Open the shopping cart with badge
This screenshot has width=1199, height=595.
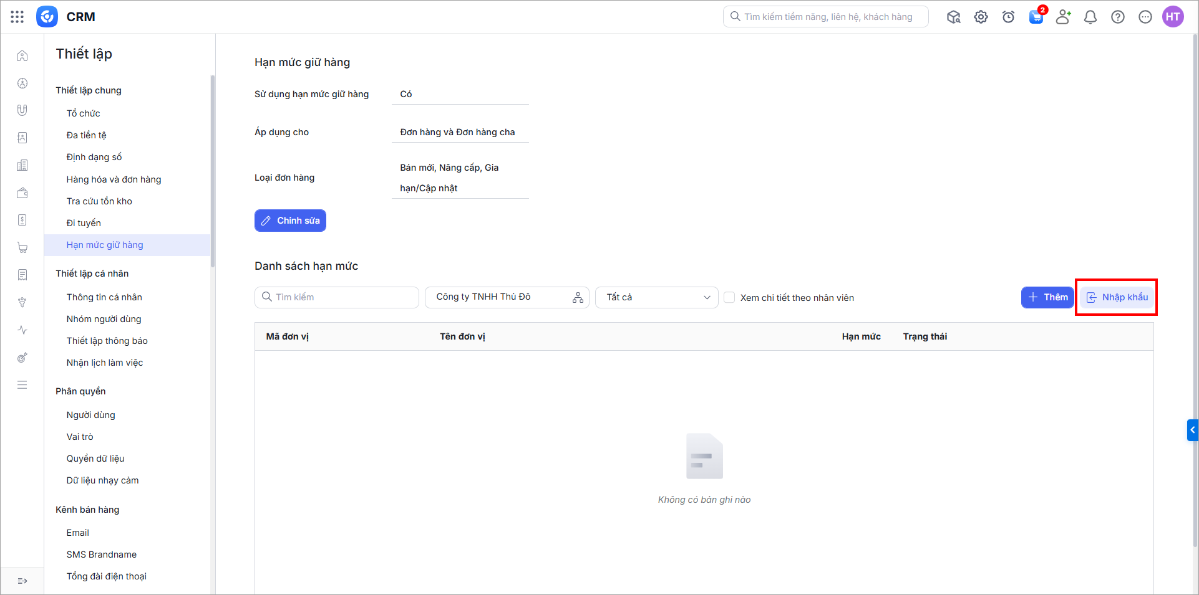click(x=1036, y=17)
